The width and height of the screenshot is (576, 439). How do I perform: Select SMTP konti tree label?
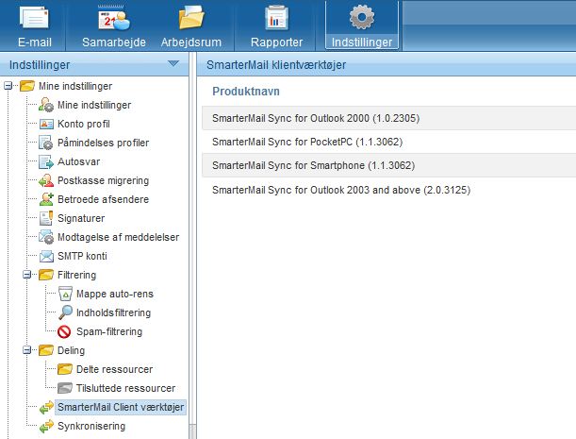tap(82, 256)
